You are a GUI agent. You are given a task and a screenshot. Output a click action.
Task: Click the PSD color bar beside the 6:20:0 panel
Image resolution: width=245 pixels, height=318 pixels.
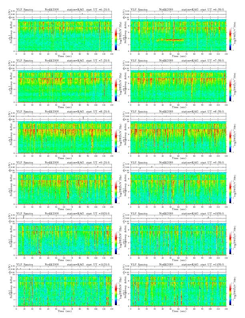[x=116, y=39]
